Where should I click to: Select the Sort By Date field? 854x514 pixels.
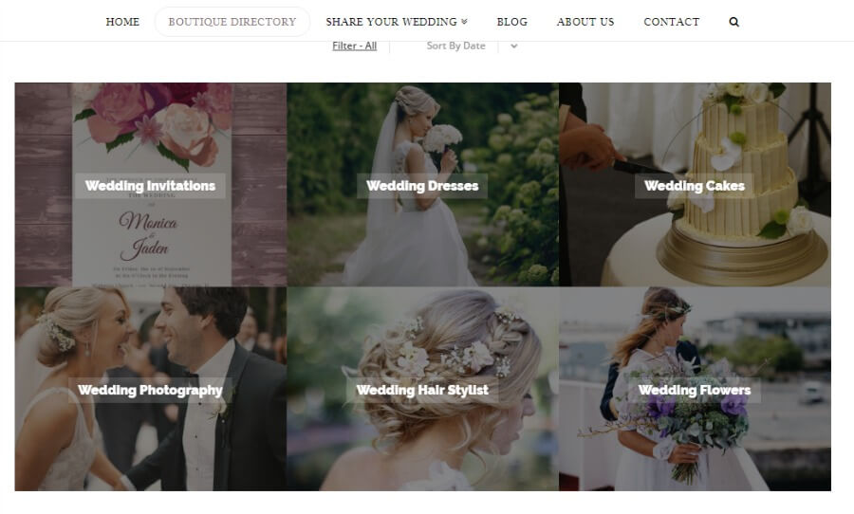(455, 46)
